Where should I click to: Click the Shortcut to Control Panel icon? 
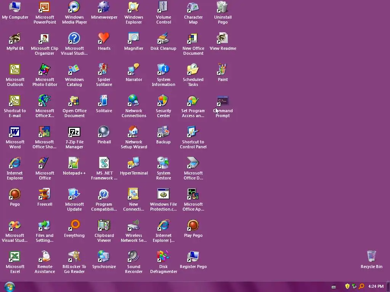193,132
